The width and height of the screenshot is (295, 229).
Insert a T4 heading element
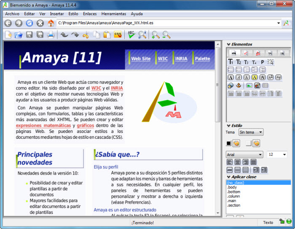click(254, 62)
